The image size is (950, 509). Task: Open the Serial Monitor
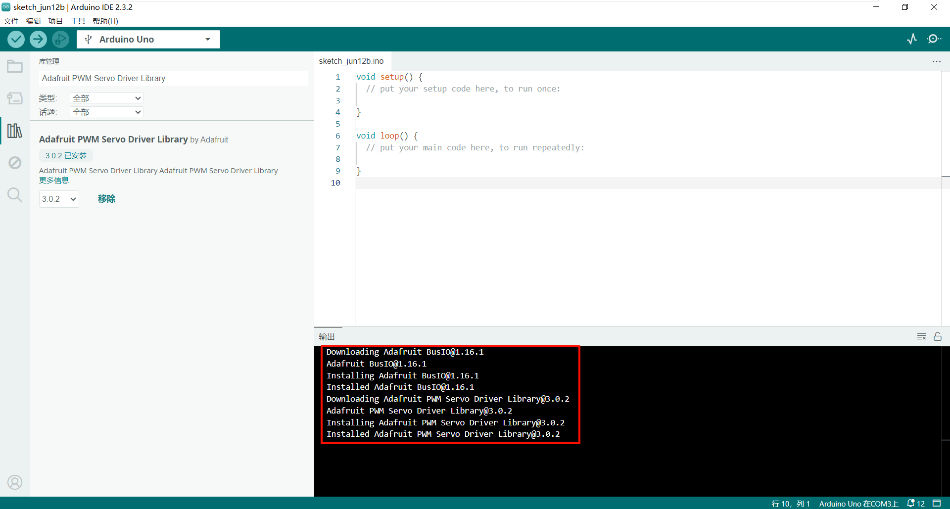point(934,39)
